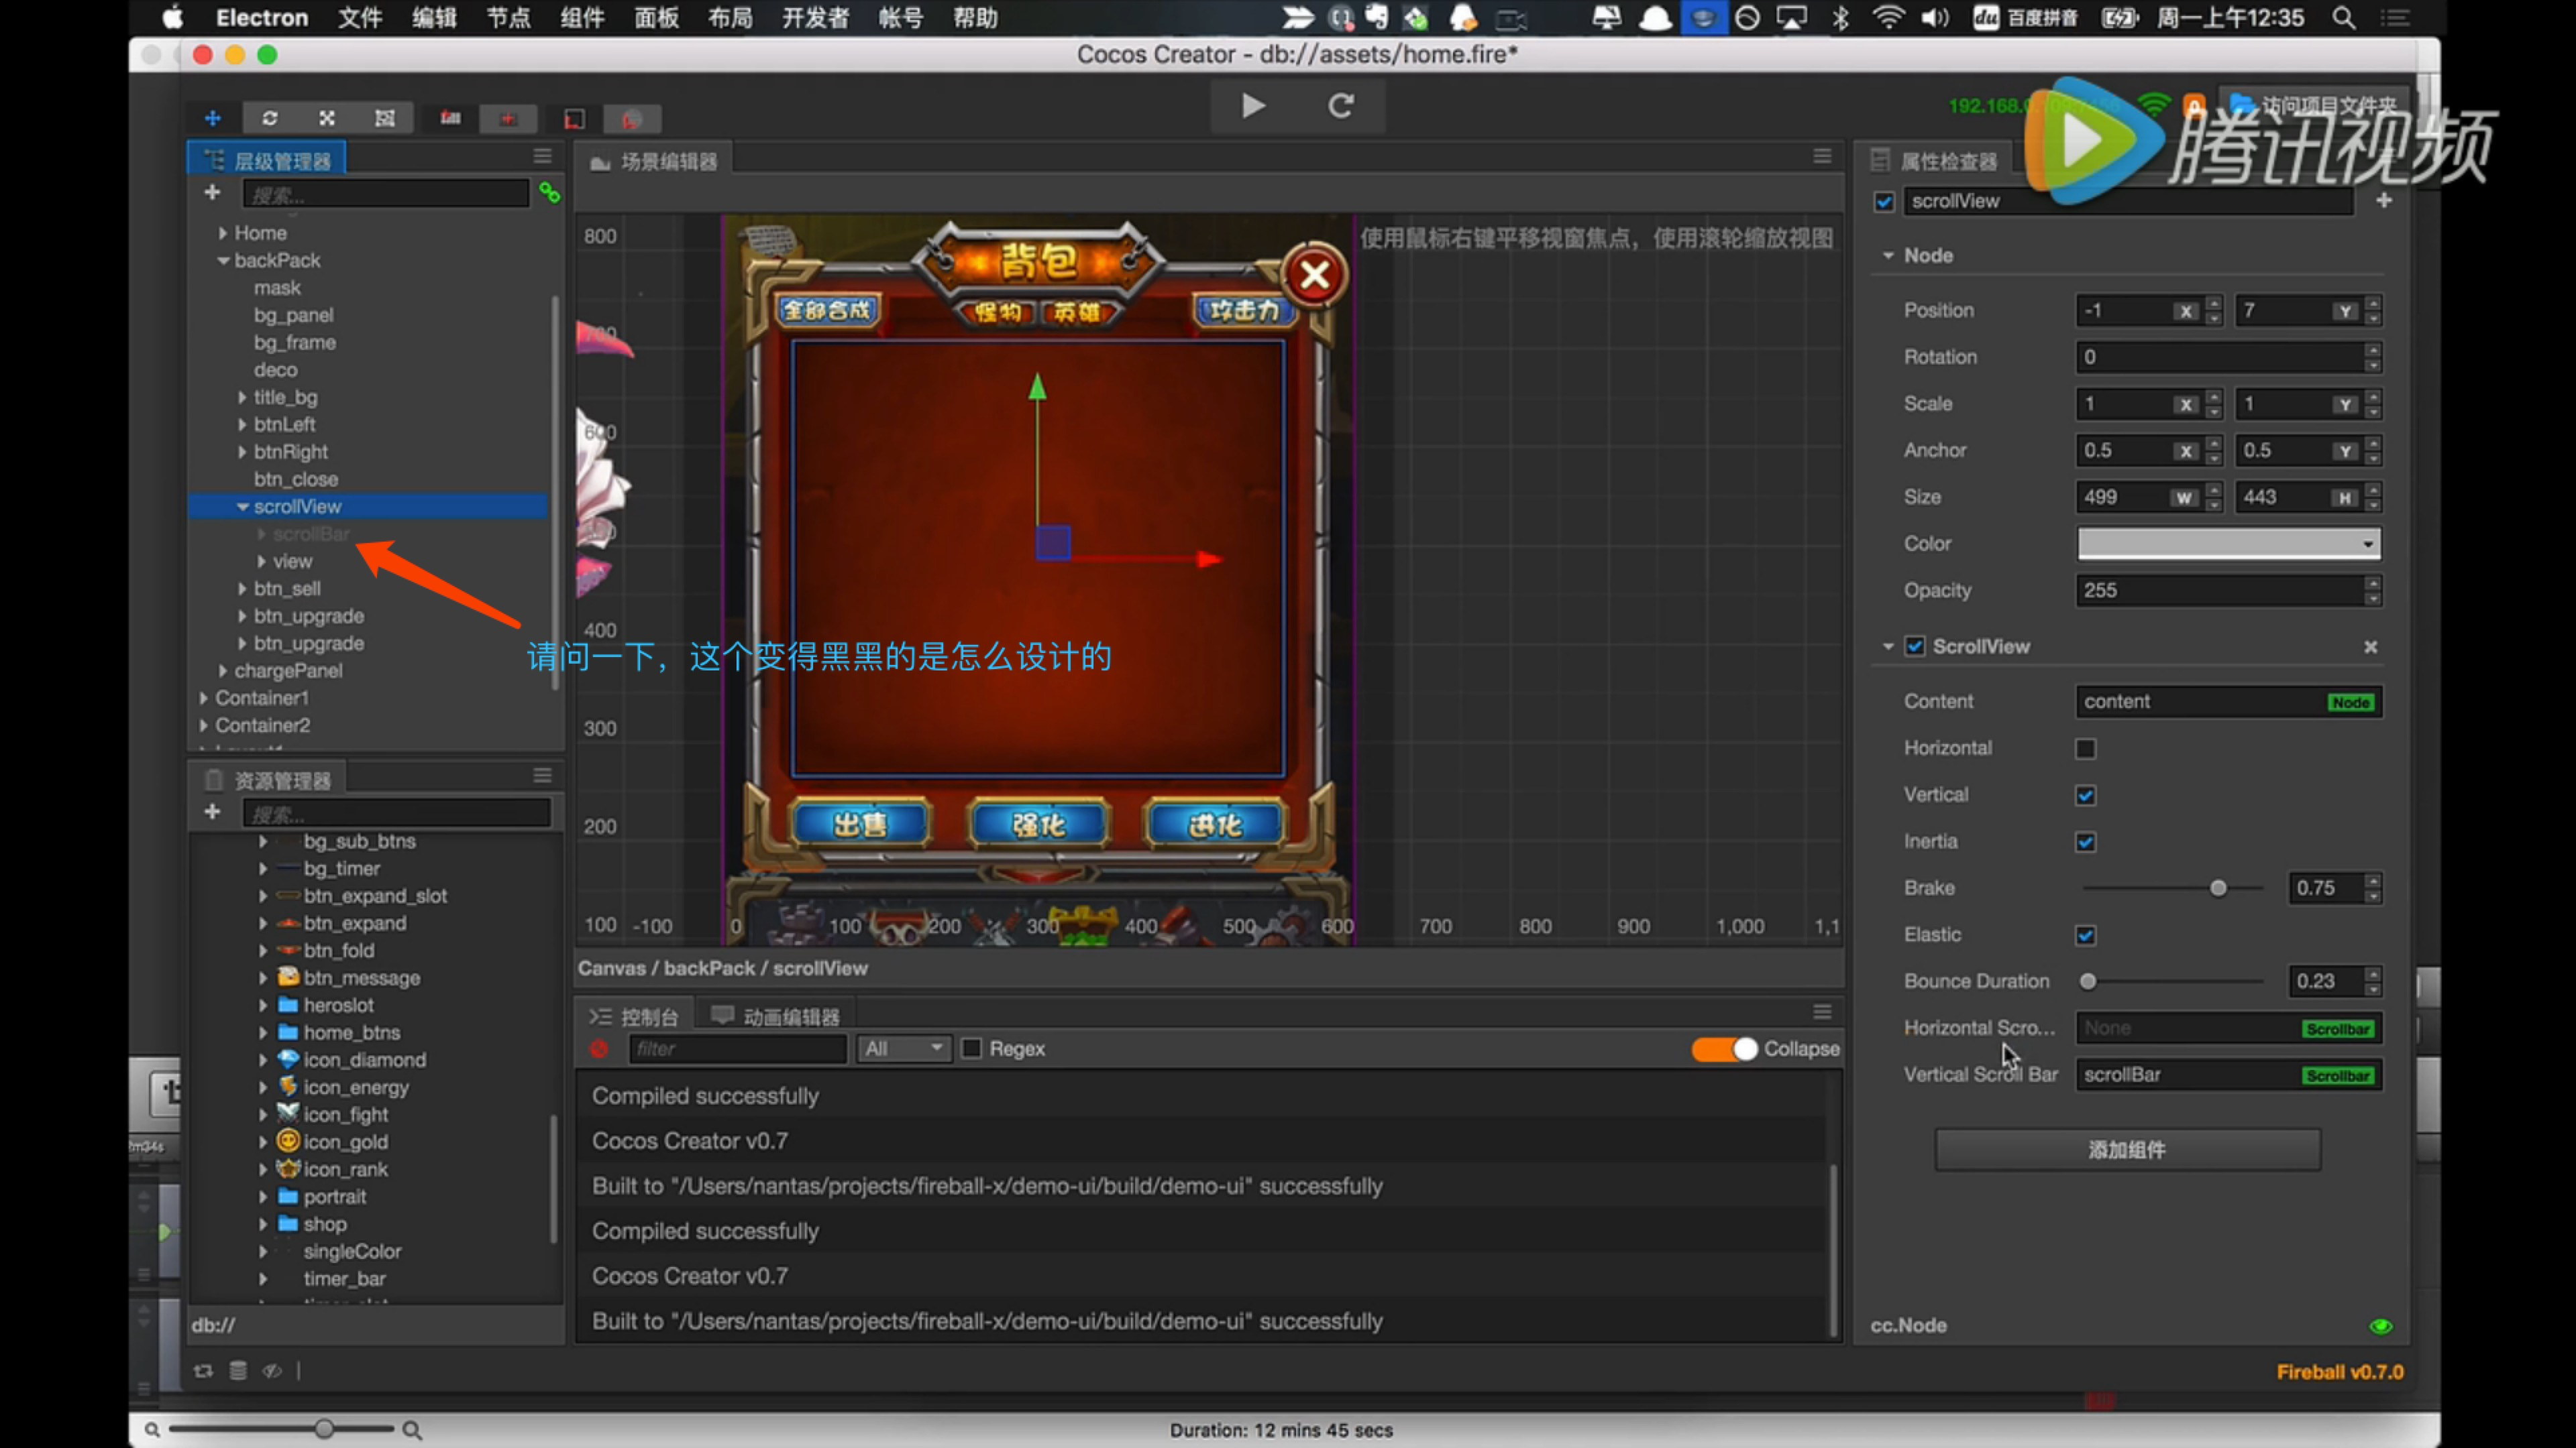Open the Color swatch picker
Viewport: 2576px width, 1448px height.
click(2228, 544)
